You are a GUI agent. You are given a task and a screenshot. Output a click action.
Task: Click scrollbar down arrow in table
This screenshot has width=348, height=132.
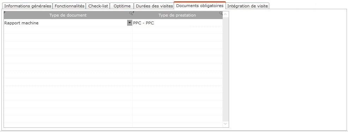click(x=226, y=124)
